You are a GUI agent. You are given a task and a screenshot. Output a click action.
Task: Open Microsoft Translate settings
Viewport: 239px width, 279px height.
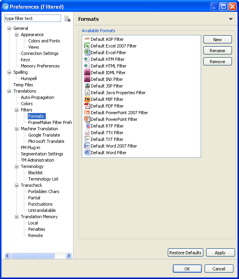point(46,141)
